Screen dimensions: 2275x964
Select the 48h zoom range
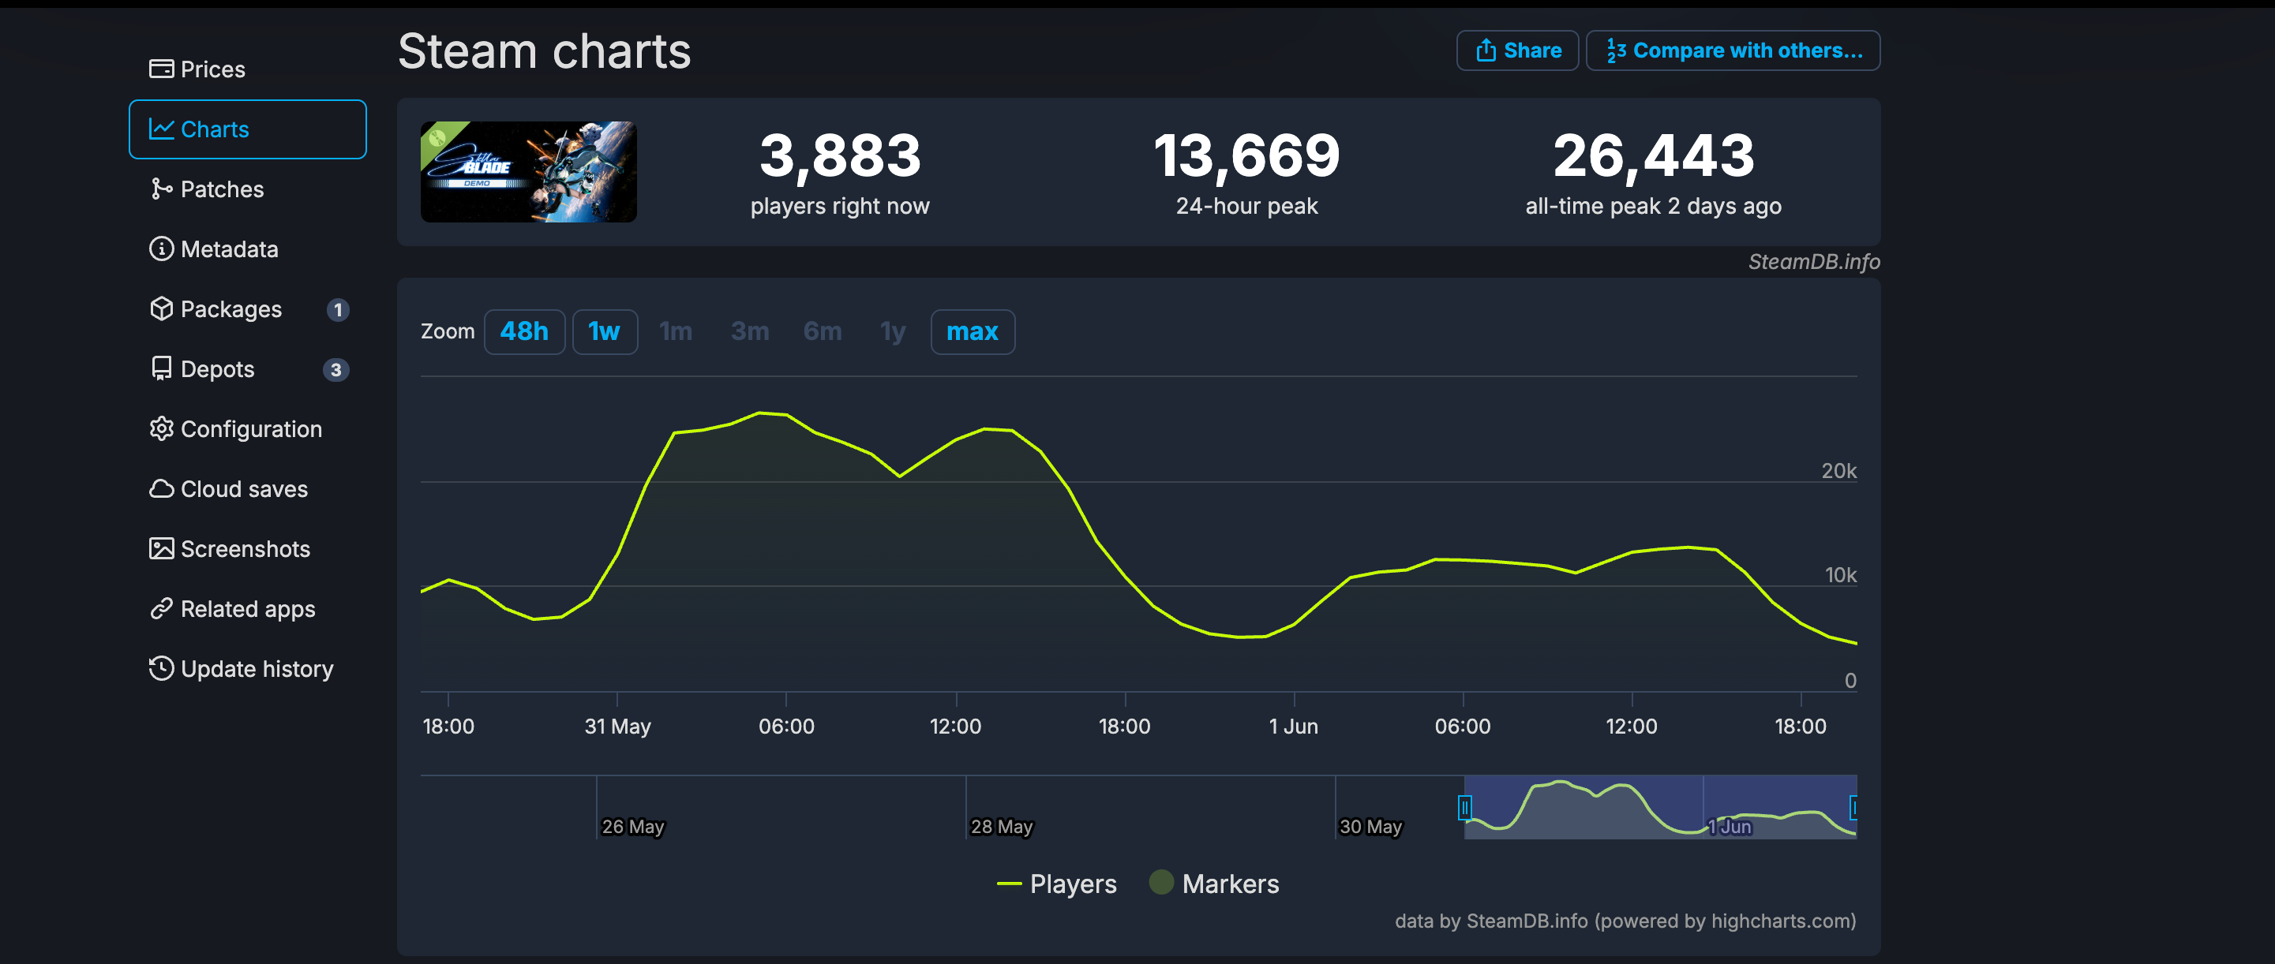[525, 332]
